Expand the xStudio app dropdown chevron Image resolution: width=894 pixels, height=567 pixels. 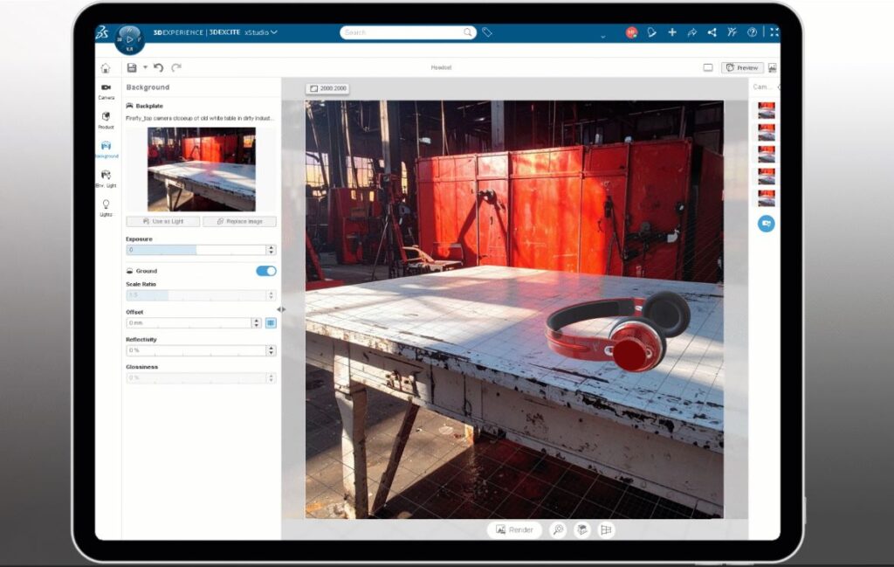tap(274, 32)
